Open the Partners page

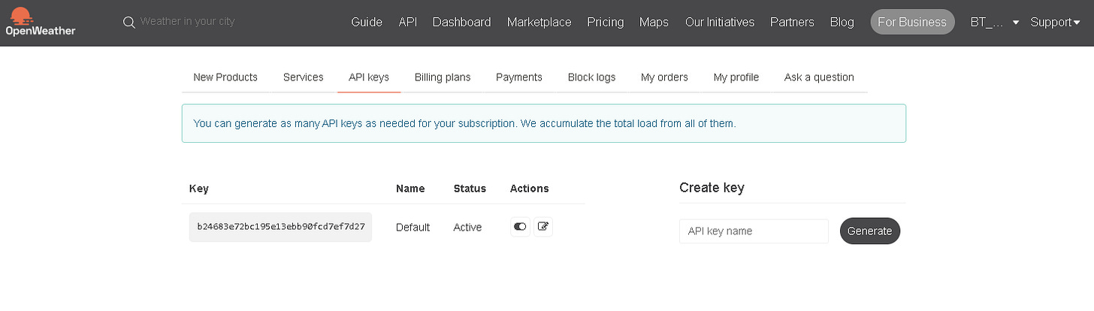pyautogui.click(x=792, y=22)
